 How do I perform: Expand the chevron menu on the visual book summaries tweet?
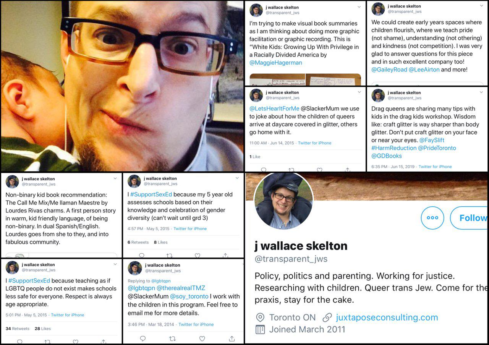tap(359, 7)
